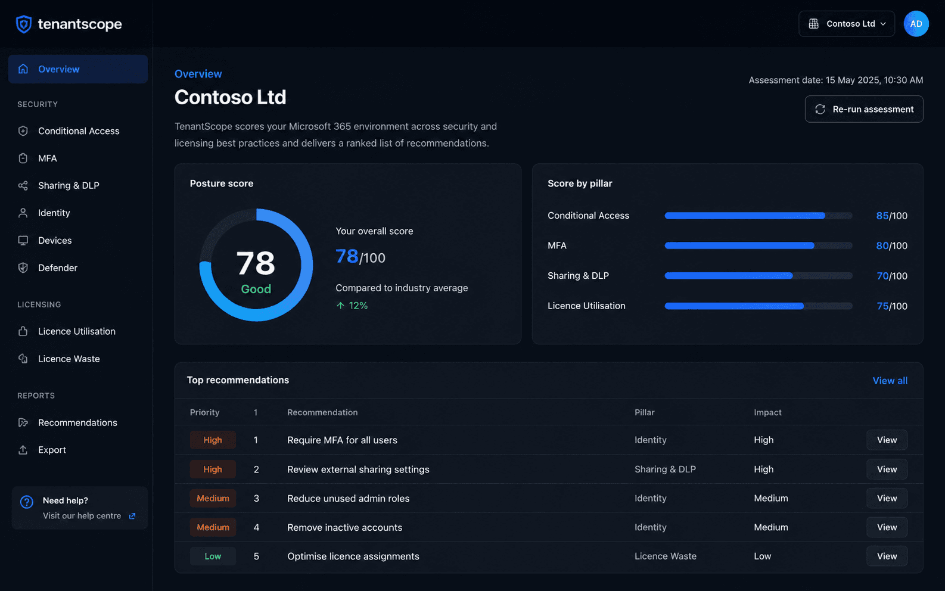945x591 pixels.
Task: Click the tenantscope shield logo
Action: (24, 24)
